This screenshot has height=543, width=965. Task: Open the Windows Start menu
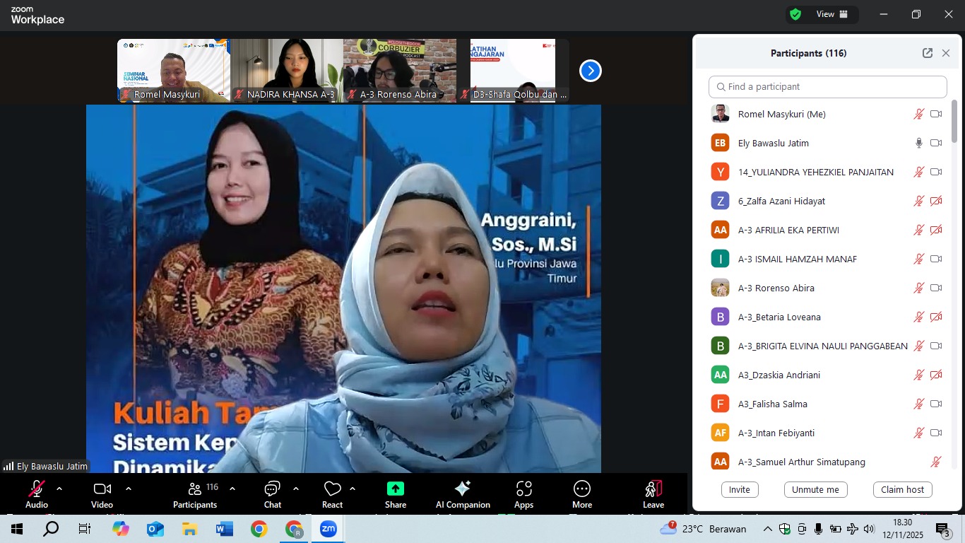pos(16,528)
